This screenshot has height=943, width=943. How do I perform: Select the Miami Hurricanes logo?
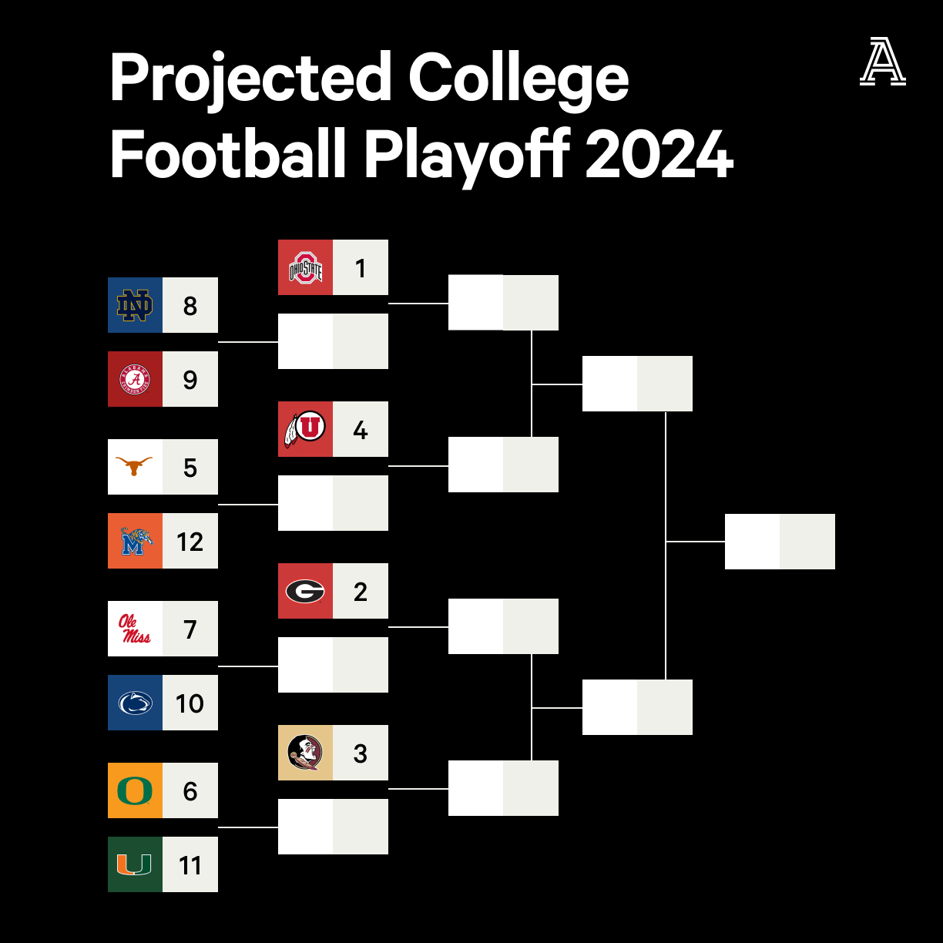point(135,864)
